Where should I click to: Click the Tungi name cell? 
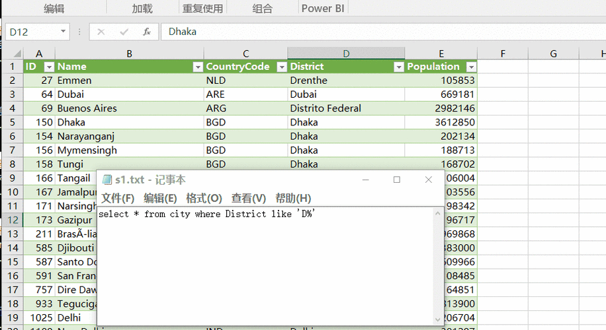130,164
